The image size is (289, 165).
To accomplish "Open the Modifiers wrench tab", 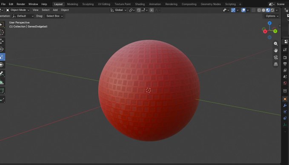I will (285, 105).
